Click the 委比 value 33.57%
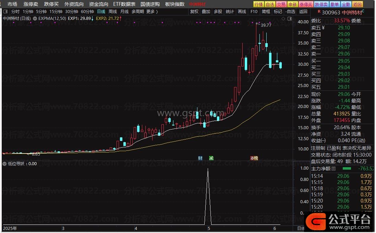 pos(342,21)
